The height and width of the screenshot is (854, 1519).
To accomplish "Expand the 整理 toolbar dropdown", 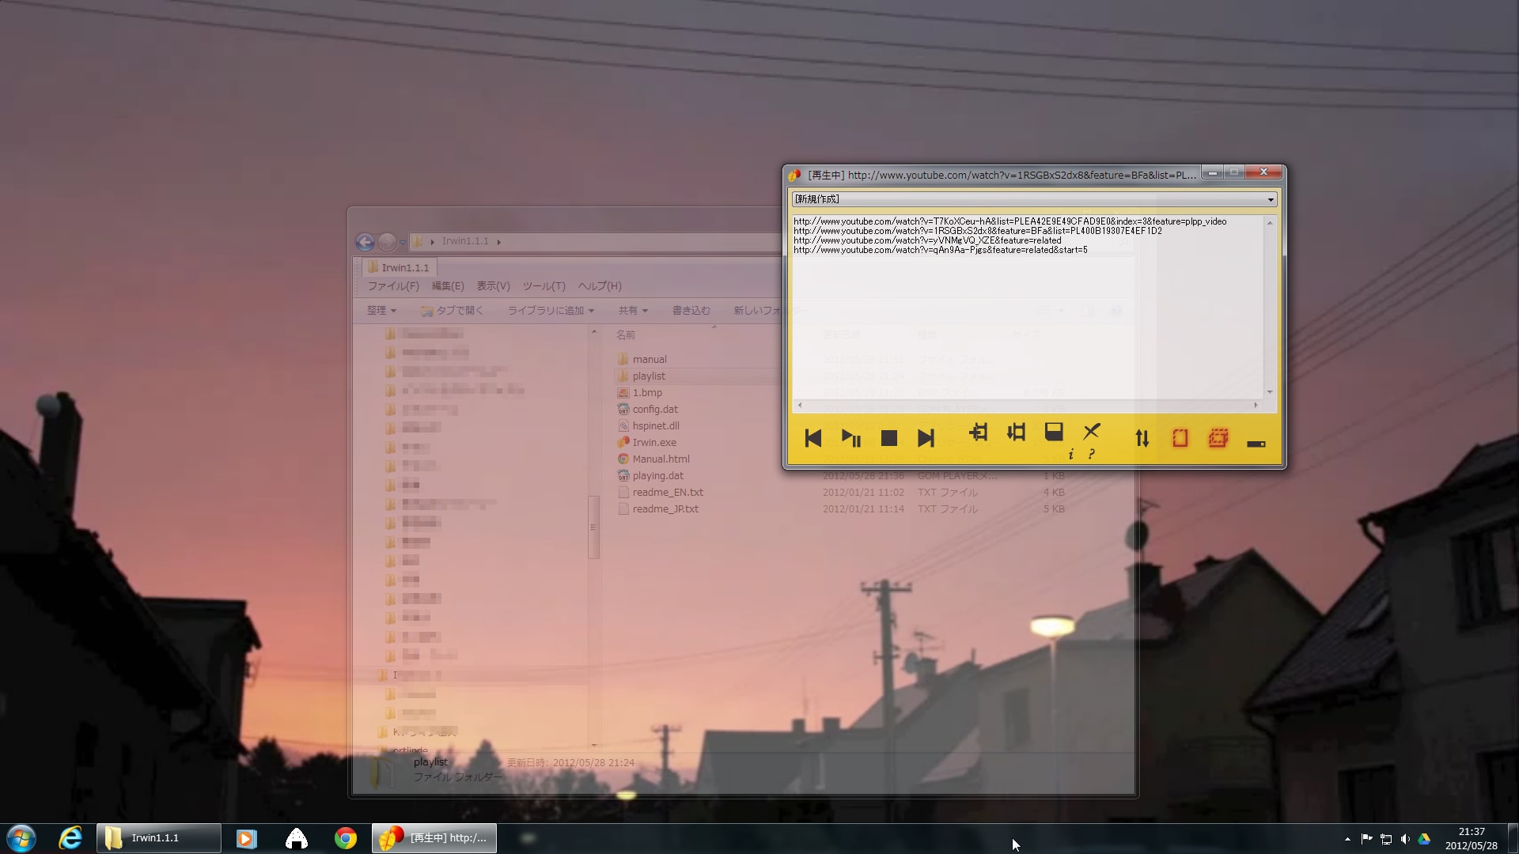I will coord(381,311).
